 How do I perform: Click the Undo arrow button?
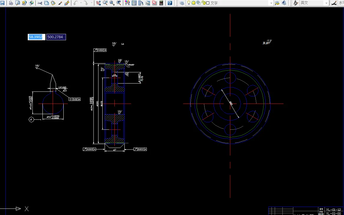76,3
